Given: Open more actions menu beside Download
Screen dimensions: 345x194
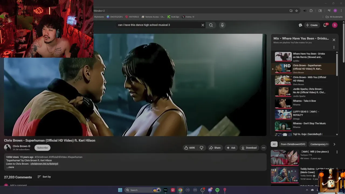Looking at the screenshot, I should click(x=263, y=148).
